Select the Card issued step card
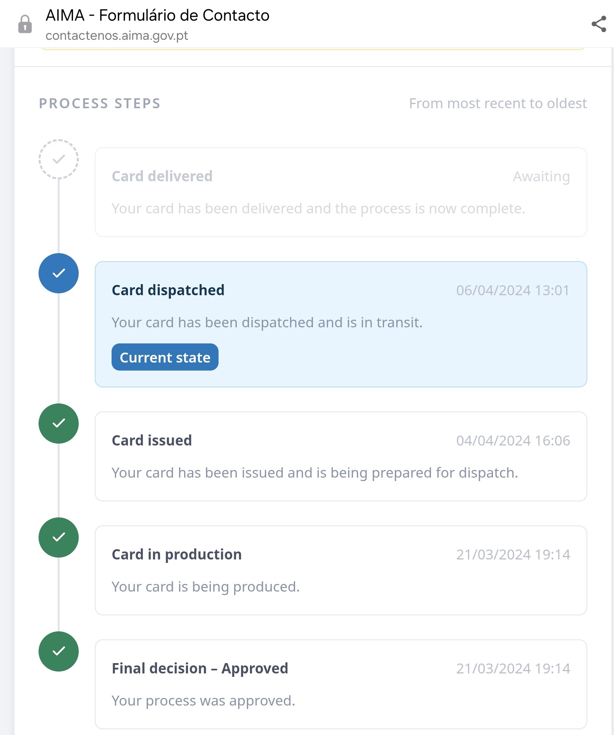The image size is (614, 735). (341, 456)
